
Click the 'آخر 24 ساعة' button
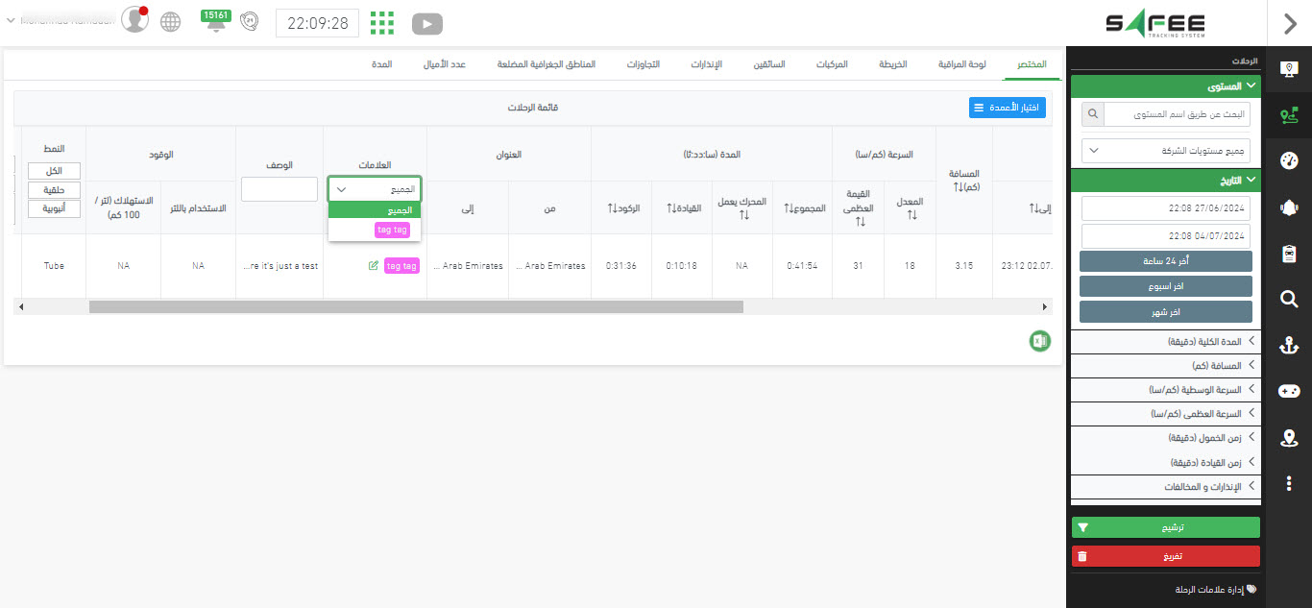click(1165, 261)
